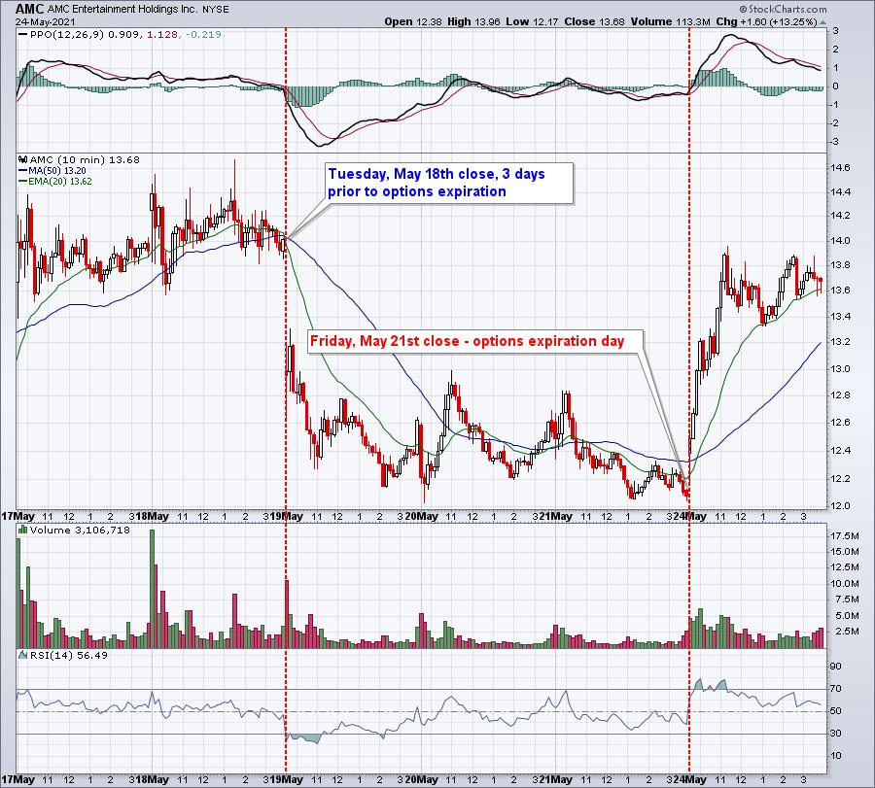Click the 10.0M volume axis label
Screen dimensions: 875x788
point(845,583)
